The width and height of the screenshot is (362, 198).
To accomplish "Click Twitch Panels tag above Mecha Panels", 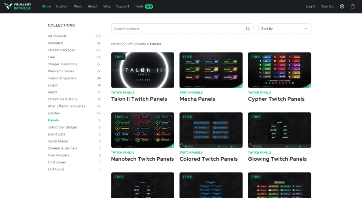I will pos(191,92).
